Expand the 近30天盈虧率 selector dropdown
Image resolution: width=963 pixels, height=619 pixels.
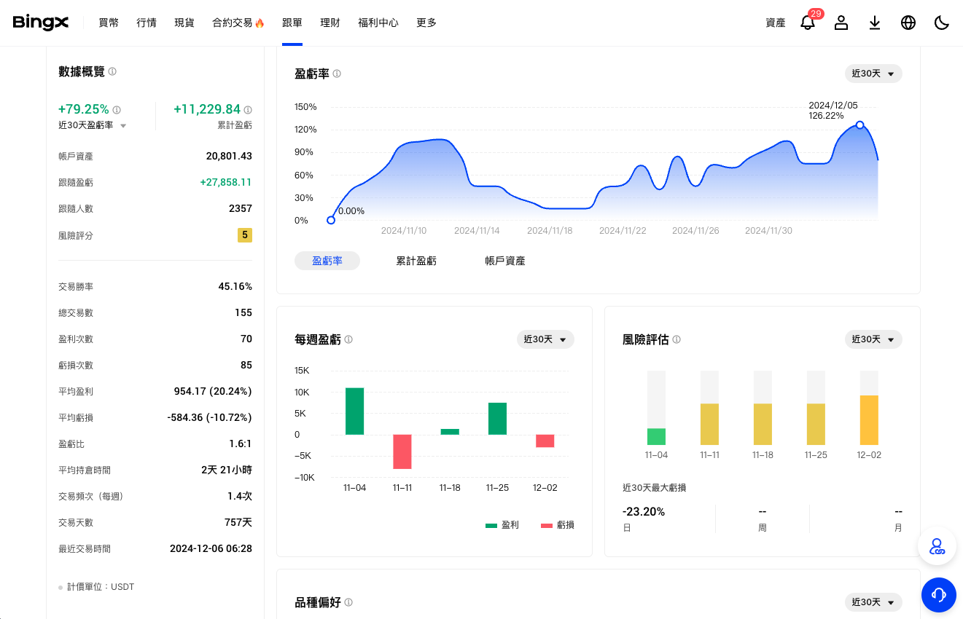click(123, 125)
